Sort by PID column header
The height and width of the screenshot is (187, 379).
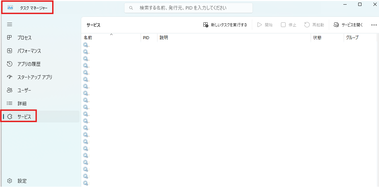click(x=149, y=38)
